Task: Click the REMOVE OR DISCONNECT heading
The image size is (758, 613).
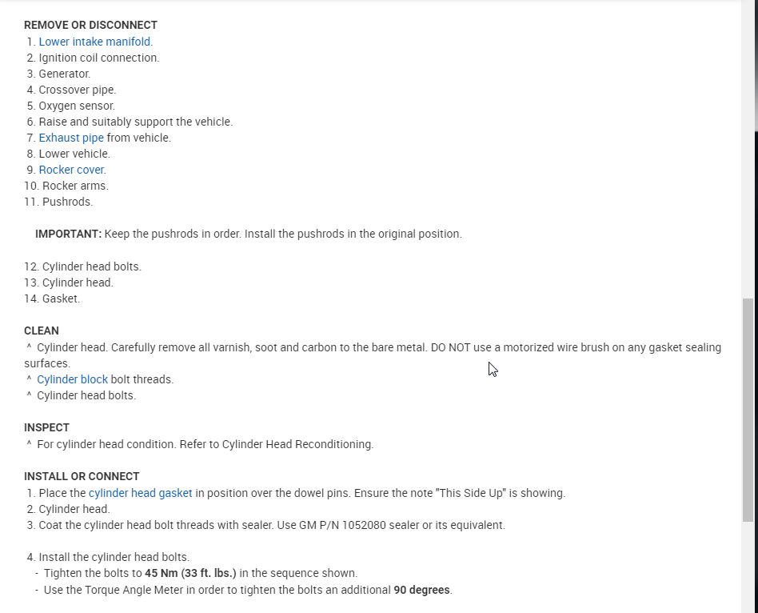Action: 90,25
